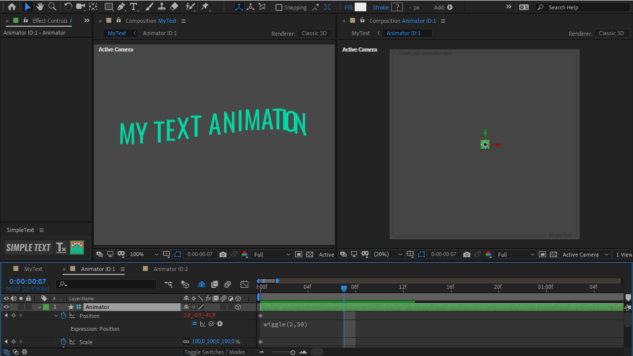
Task: Click the Toggle Switches / Modes button
Action: click(215, 352)
